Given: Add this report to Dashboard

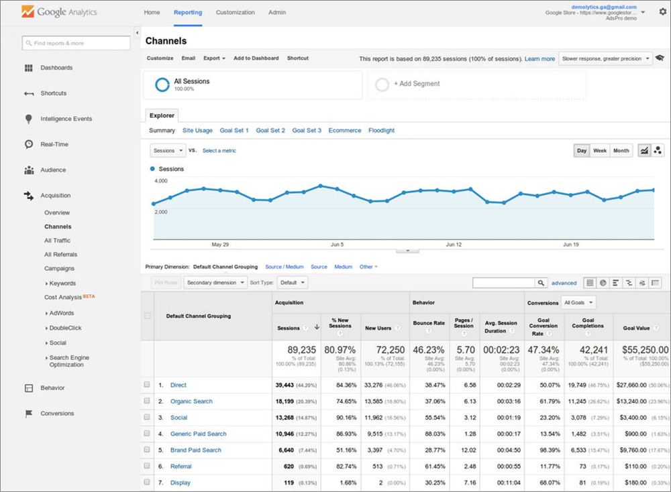Looking at the screenshot, I should pyautogui.click(x=256, y=58).
